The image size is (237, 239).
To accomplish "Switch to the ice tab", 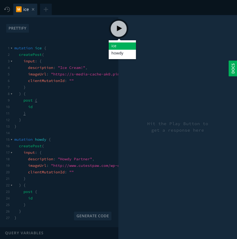I will [x=26, y=9].
